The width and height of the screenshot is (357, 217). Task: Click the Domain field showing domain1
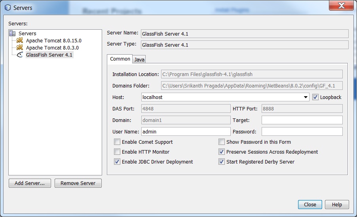(x=186, y=120)
